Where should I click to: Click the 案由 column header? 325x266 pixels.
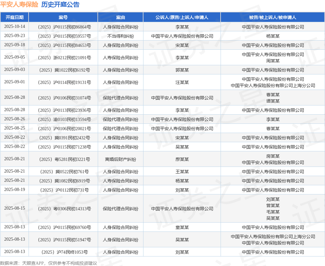120,17
